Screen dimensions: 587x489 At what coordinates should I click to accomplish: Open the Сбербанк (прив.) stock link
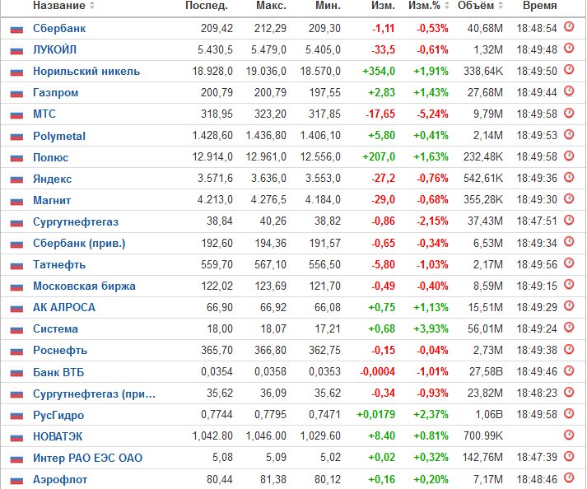[x=79, y=244]
